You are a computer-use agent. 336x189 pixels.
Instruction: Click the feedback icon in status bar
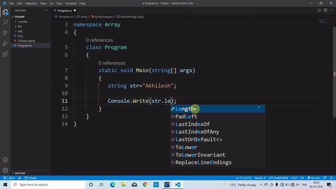coord(325,178)
